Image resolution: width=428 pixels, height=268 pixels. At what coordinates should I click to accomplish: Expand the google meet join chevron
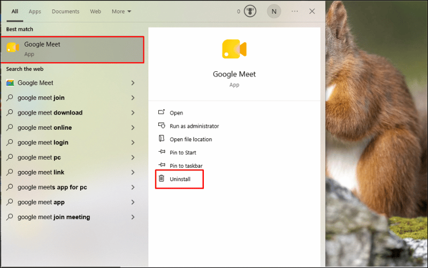point(133,98)
